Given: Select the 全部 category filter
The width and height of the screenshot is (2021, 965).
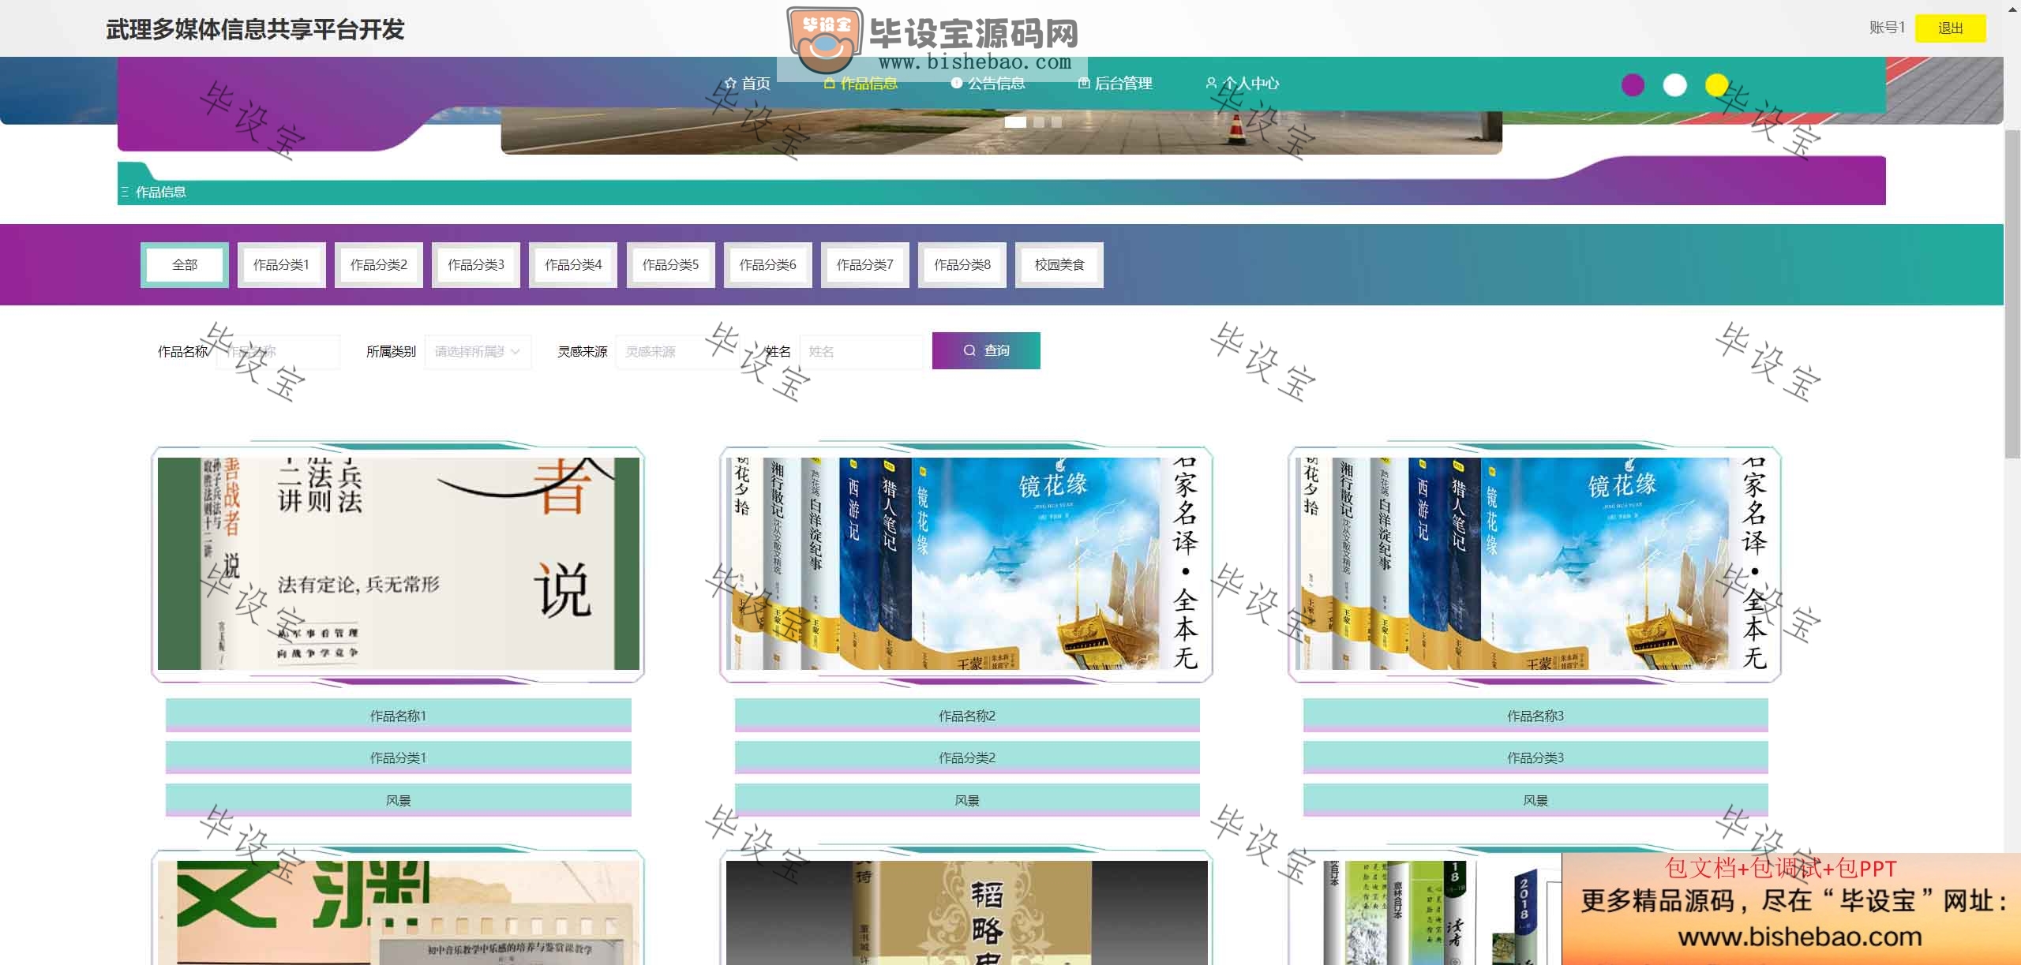Looking at the screenshot, I should (x=185, y=265).
